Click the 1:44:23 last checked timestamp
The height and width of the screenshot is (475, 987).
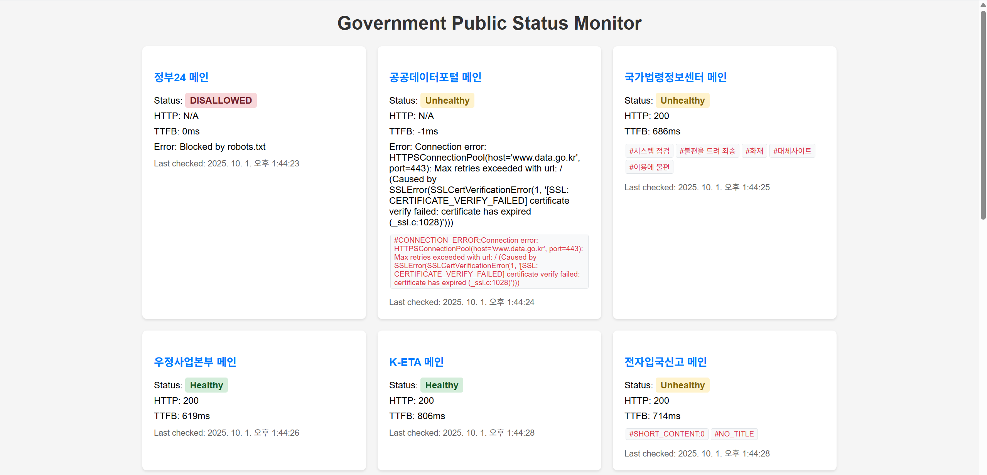226,164
